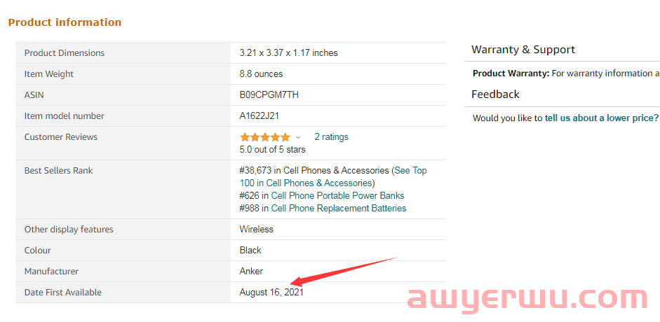660x322 pixels.
Task: Click the Product Dimensions value
Action: (x=289, y=53)
